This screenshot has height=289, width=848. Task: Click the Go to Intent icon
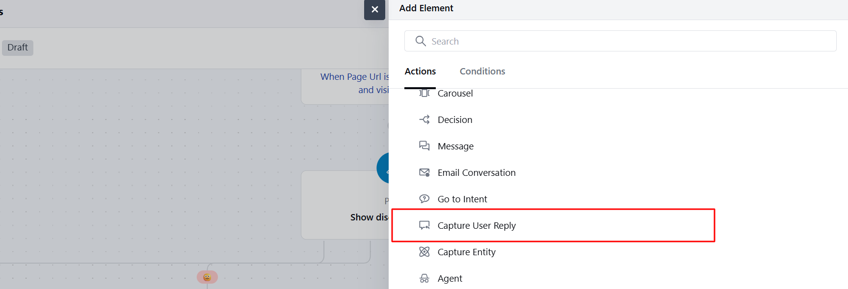(424, 199)
